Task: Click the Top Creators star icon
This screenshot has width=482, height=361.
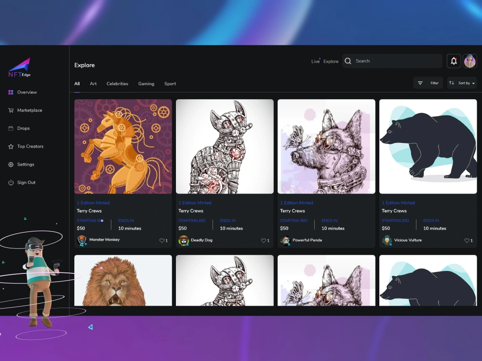Action: (x=11, y=146)
